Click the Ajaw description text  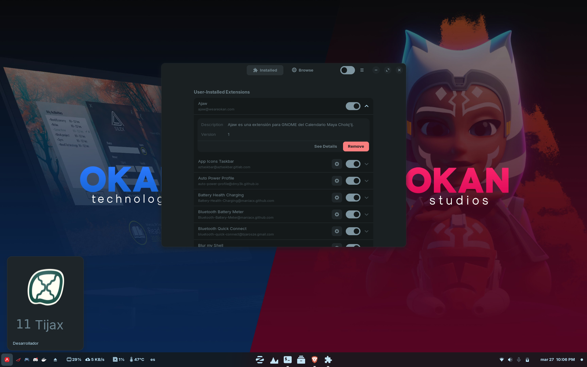(x=290, y=125)
